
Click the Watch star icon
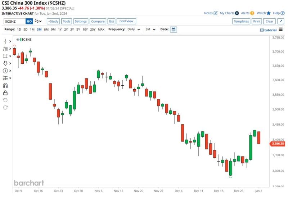point(269,13)
